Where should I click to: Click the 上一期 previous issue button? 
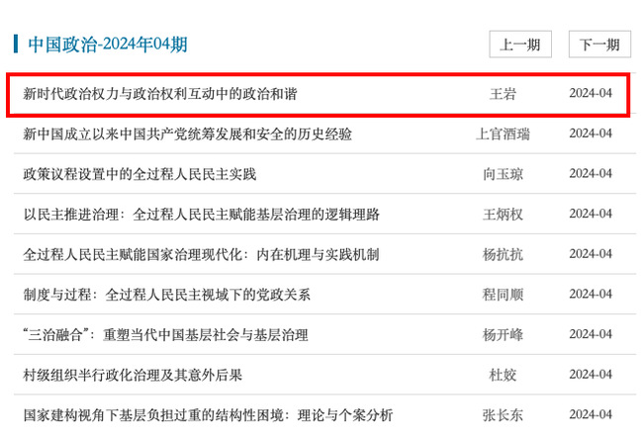[520, 44]
